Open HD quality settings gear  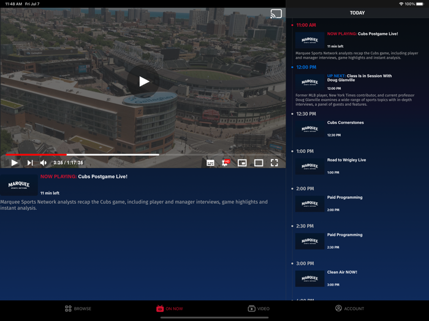(226, 163)
